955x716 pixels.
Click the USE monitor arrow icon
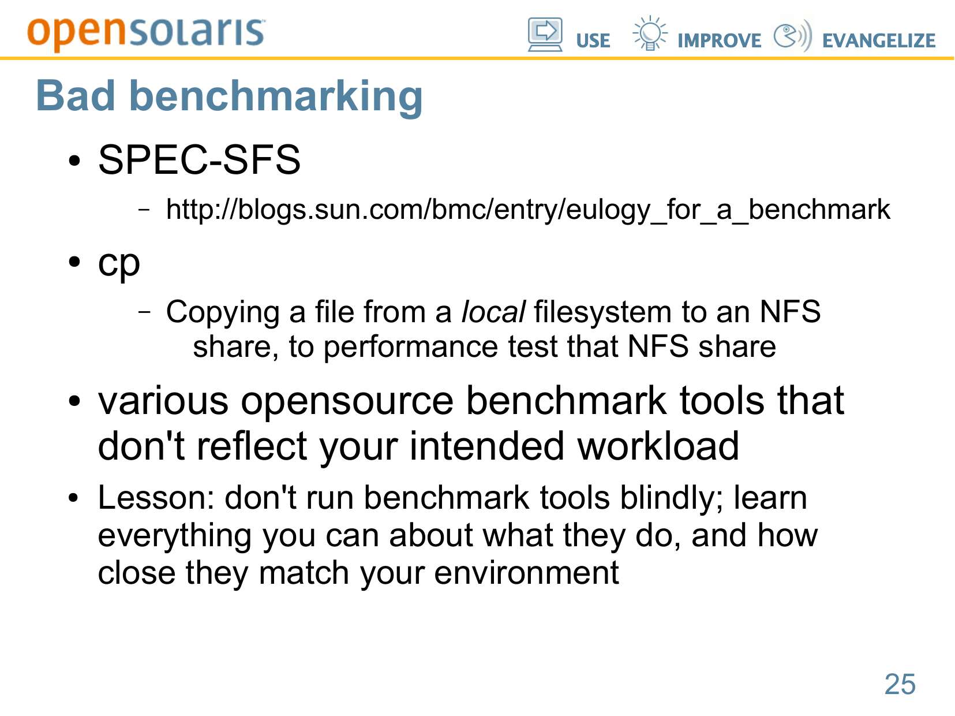click(545, 34)
